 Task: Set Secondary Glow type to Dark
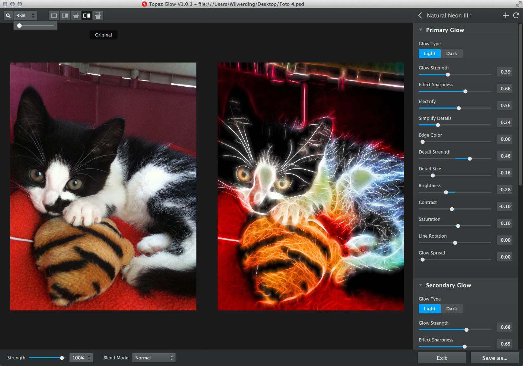coord(451,309)
